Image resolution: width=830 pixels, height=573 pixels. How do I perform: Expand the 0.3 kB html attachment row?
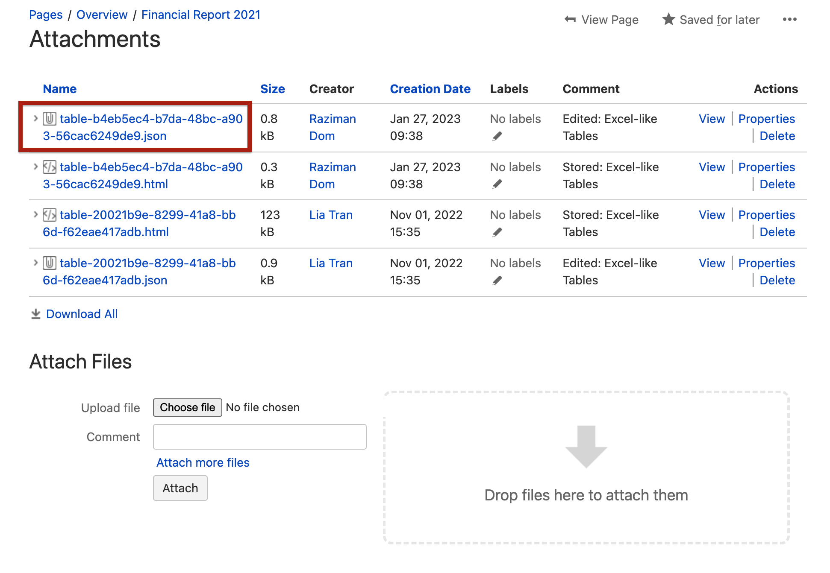coord(36,167)
